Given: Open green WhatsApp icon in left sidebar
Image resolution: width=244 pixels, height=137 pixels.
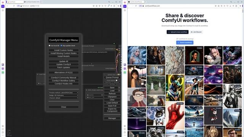Looking at the screenshot, I should click(x=3, y=73).
